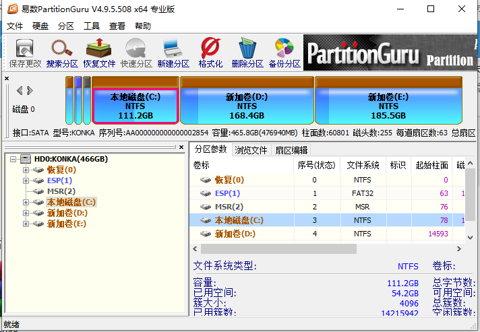Click drive icon in 本地磁盘(C:) table row

tap(206, 220)
